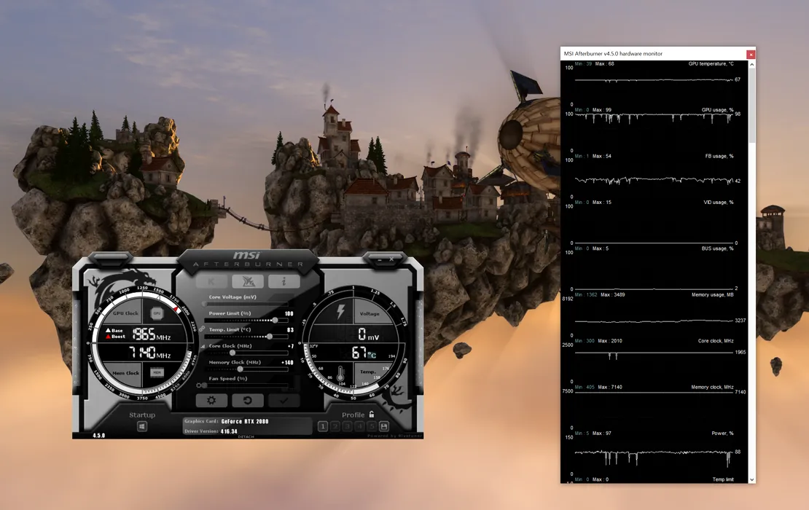Viewport: 809px width, 510px height.
Task: Open the OC Scanner jet icon
Action: pos(248,281)
